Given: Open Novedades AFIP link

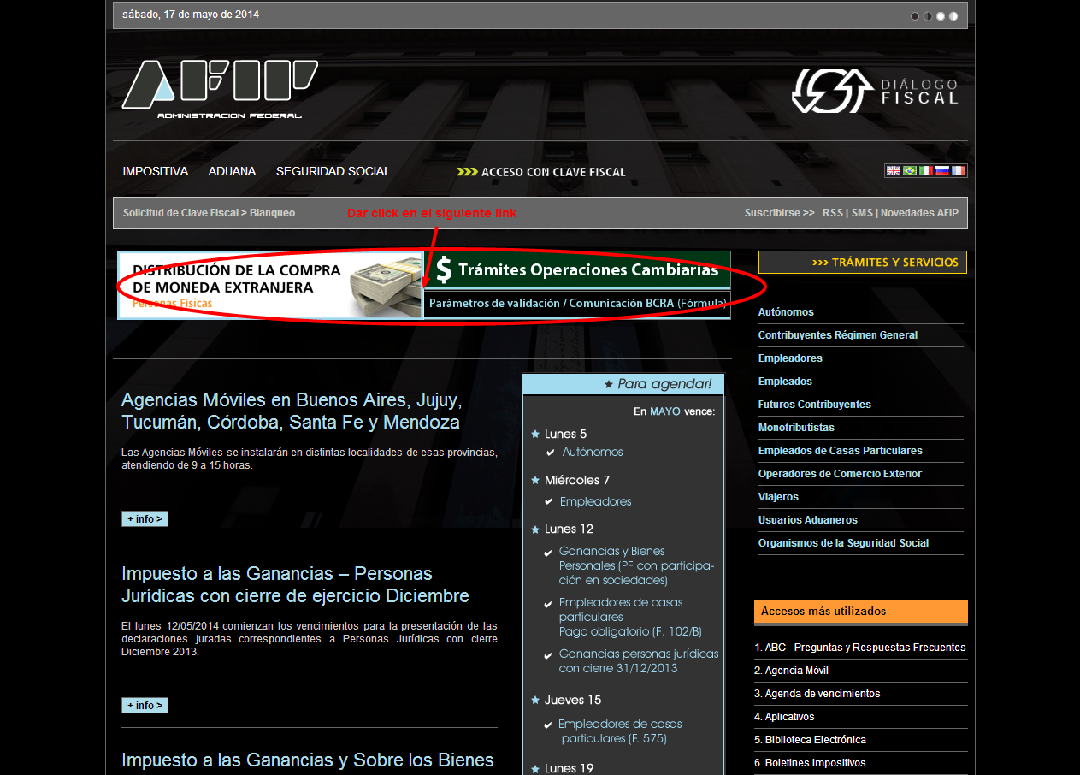Looking at the screenshot, I should (x=919, y=213).
